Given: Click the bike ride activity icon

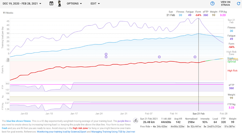Looking at the screenshot, I should point(136,121).
